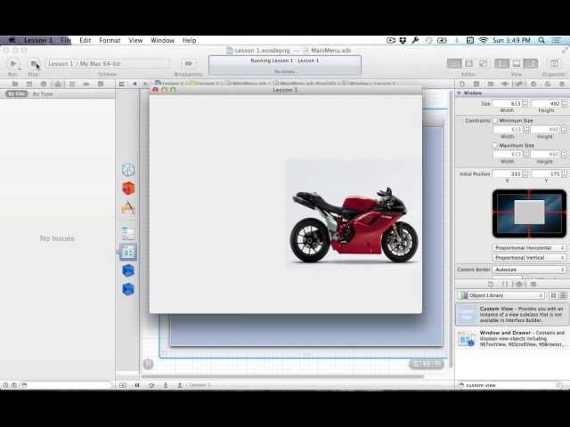This screenshot has height=427, width=570.
Task: Open the File inspector
Action: pos(462,84)
